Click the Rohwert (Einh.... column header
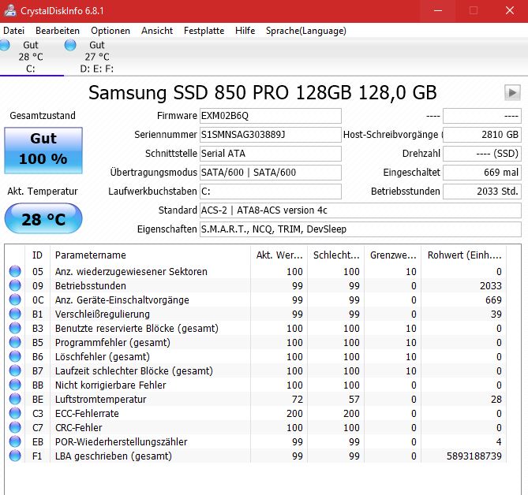The image size is (528, 495). tap(464, 255)
